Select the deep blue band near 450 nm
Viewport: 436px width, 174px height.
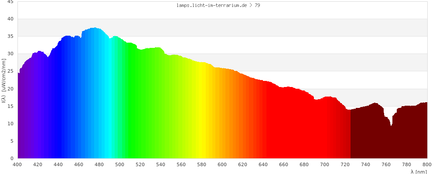pos(68,100)
